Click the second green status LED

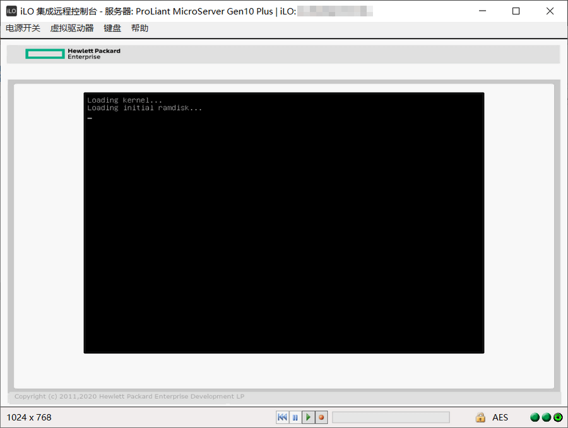point(546,417)
